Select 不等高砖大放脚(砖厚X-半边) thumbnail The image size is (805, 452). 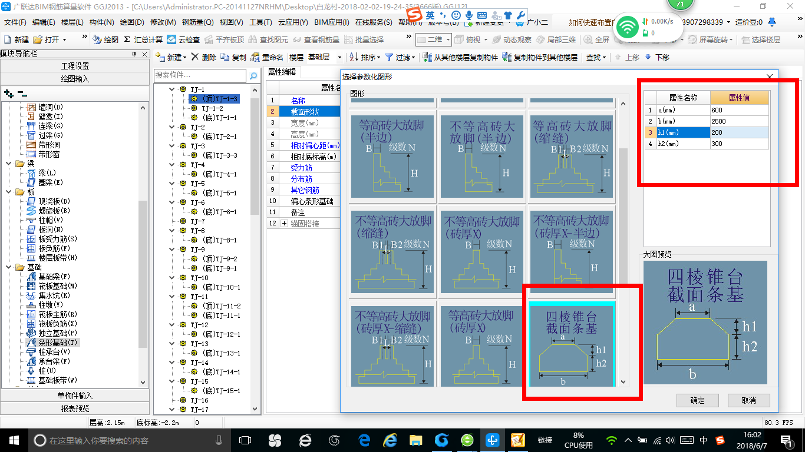(x=570, y=252)
